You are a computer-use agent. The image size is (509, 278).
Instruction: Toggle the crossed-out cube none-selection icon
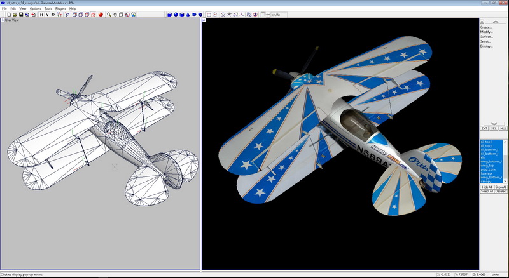point(93,15)
